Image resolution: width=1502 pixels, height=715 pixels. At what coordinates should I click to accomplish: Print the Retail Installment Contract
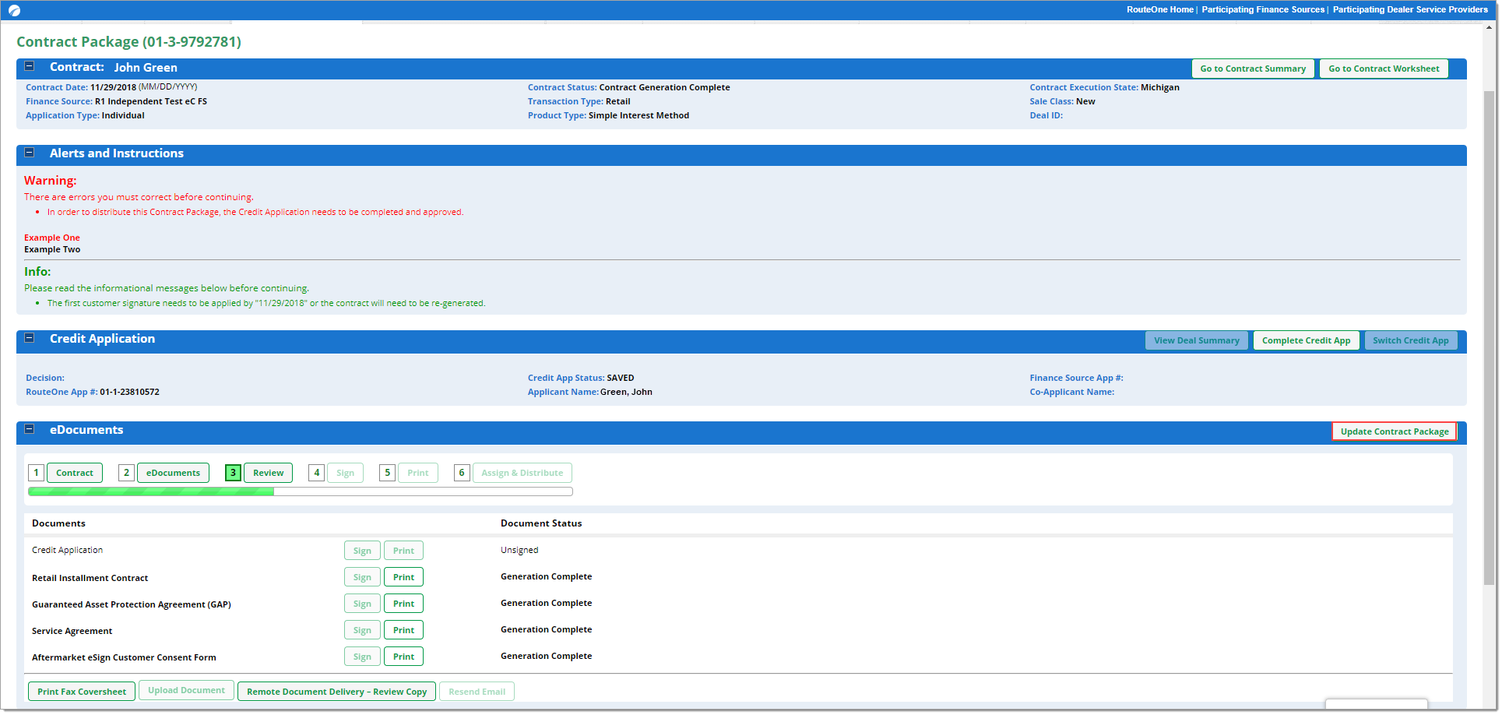click(x=403, y=577)
